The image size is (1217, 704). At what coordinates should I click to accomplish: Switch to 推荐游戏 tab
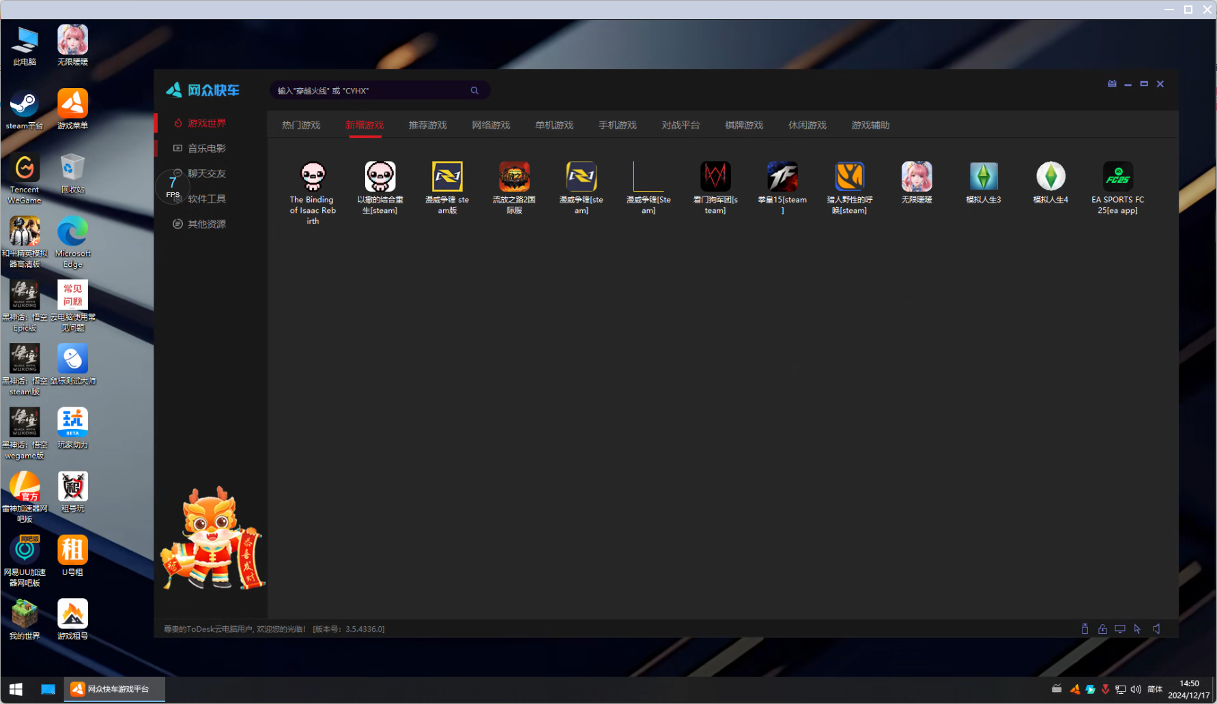[x=427, y=125]
